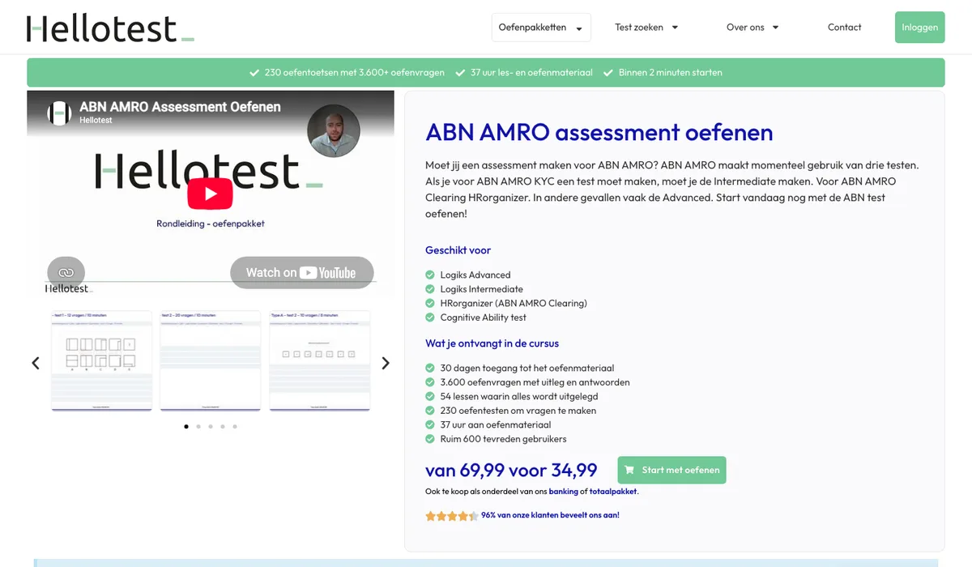Select second carousel pagination dot
Viewport: 972px width, 567px height.
click(x=198, y=426)
